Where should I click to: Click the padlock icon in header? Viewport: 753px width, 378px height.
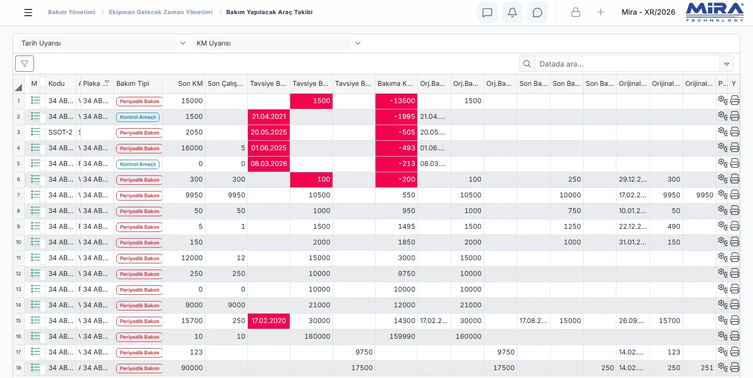tap(576, 12)
